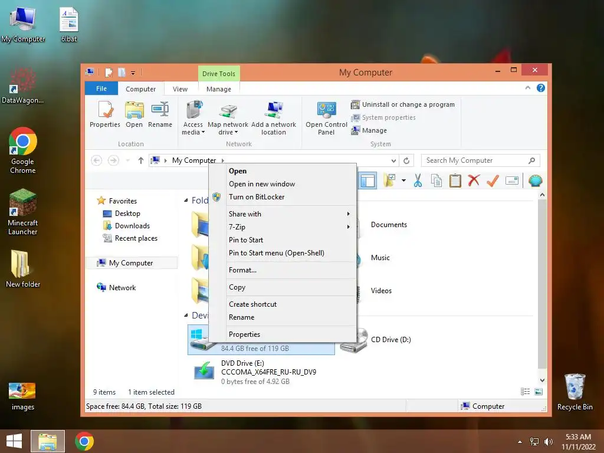Click System properties in ribbon
604x453 pixels.
tap(383, 117)
